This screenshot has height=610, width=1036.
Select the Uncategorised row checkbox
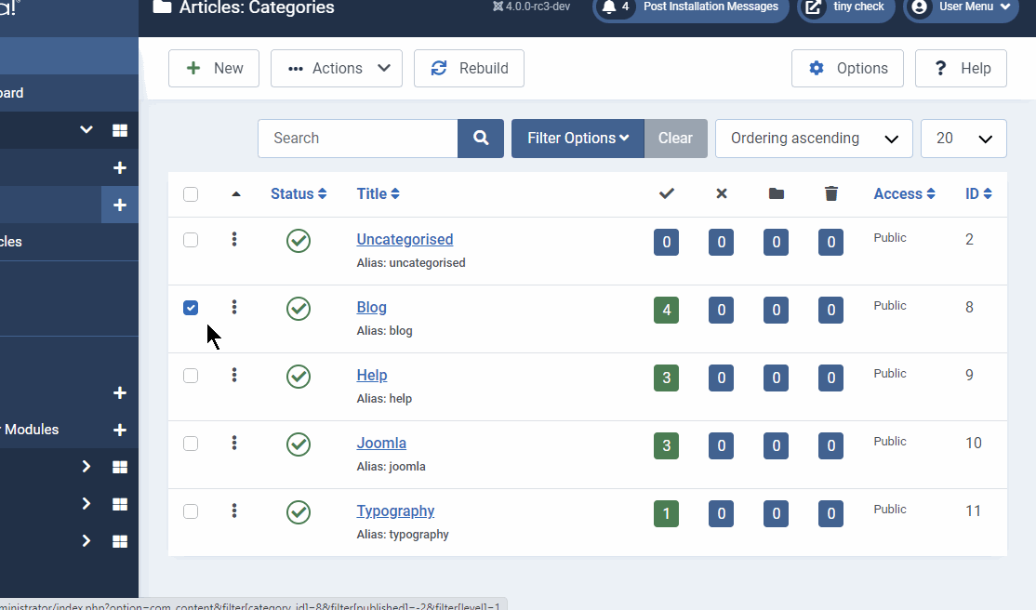pyautogui.click(x=191, y=240)
